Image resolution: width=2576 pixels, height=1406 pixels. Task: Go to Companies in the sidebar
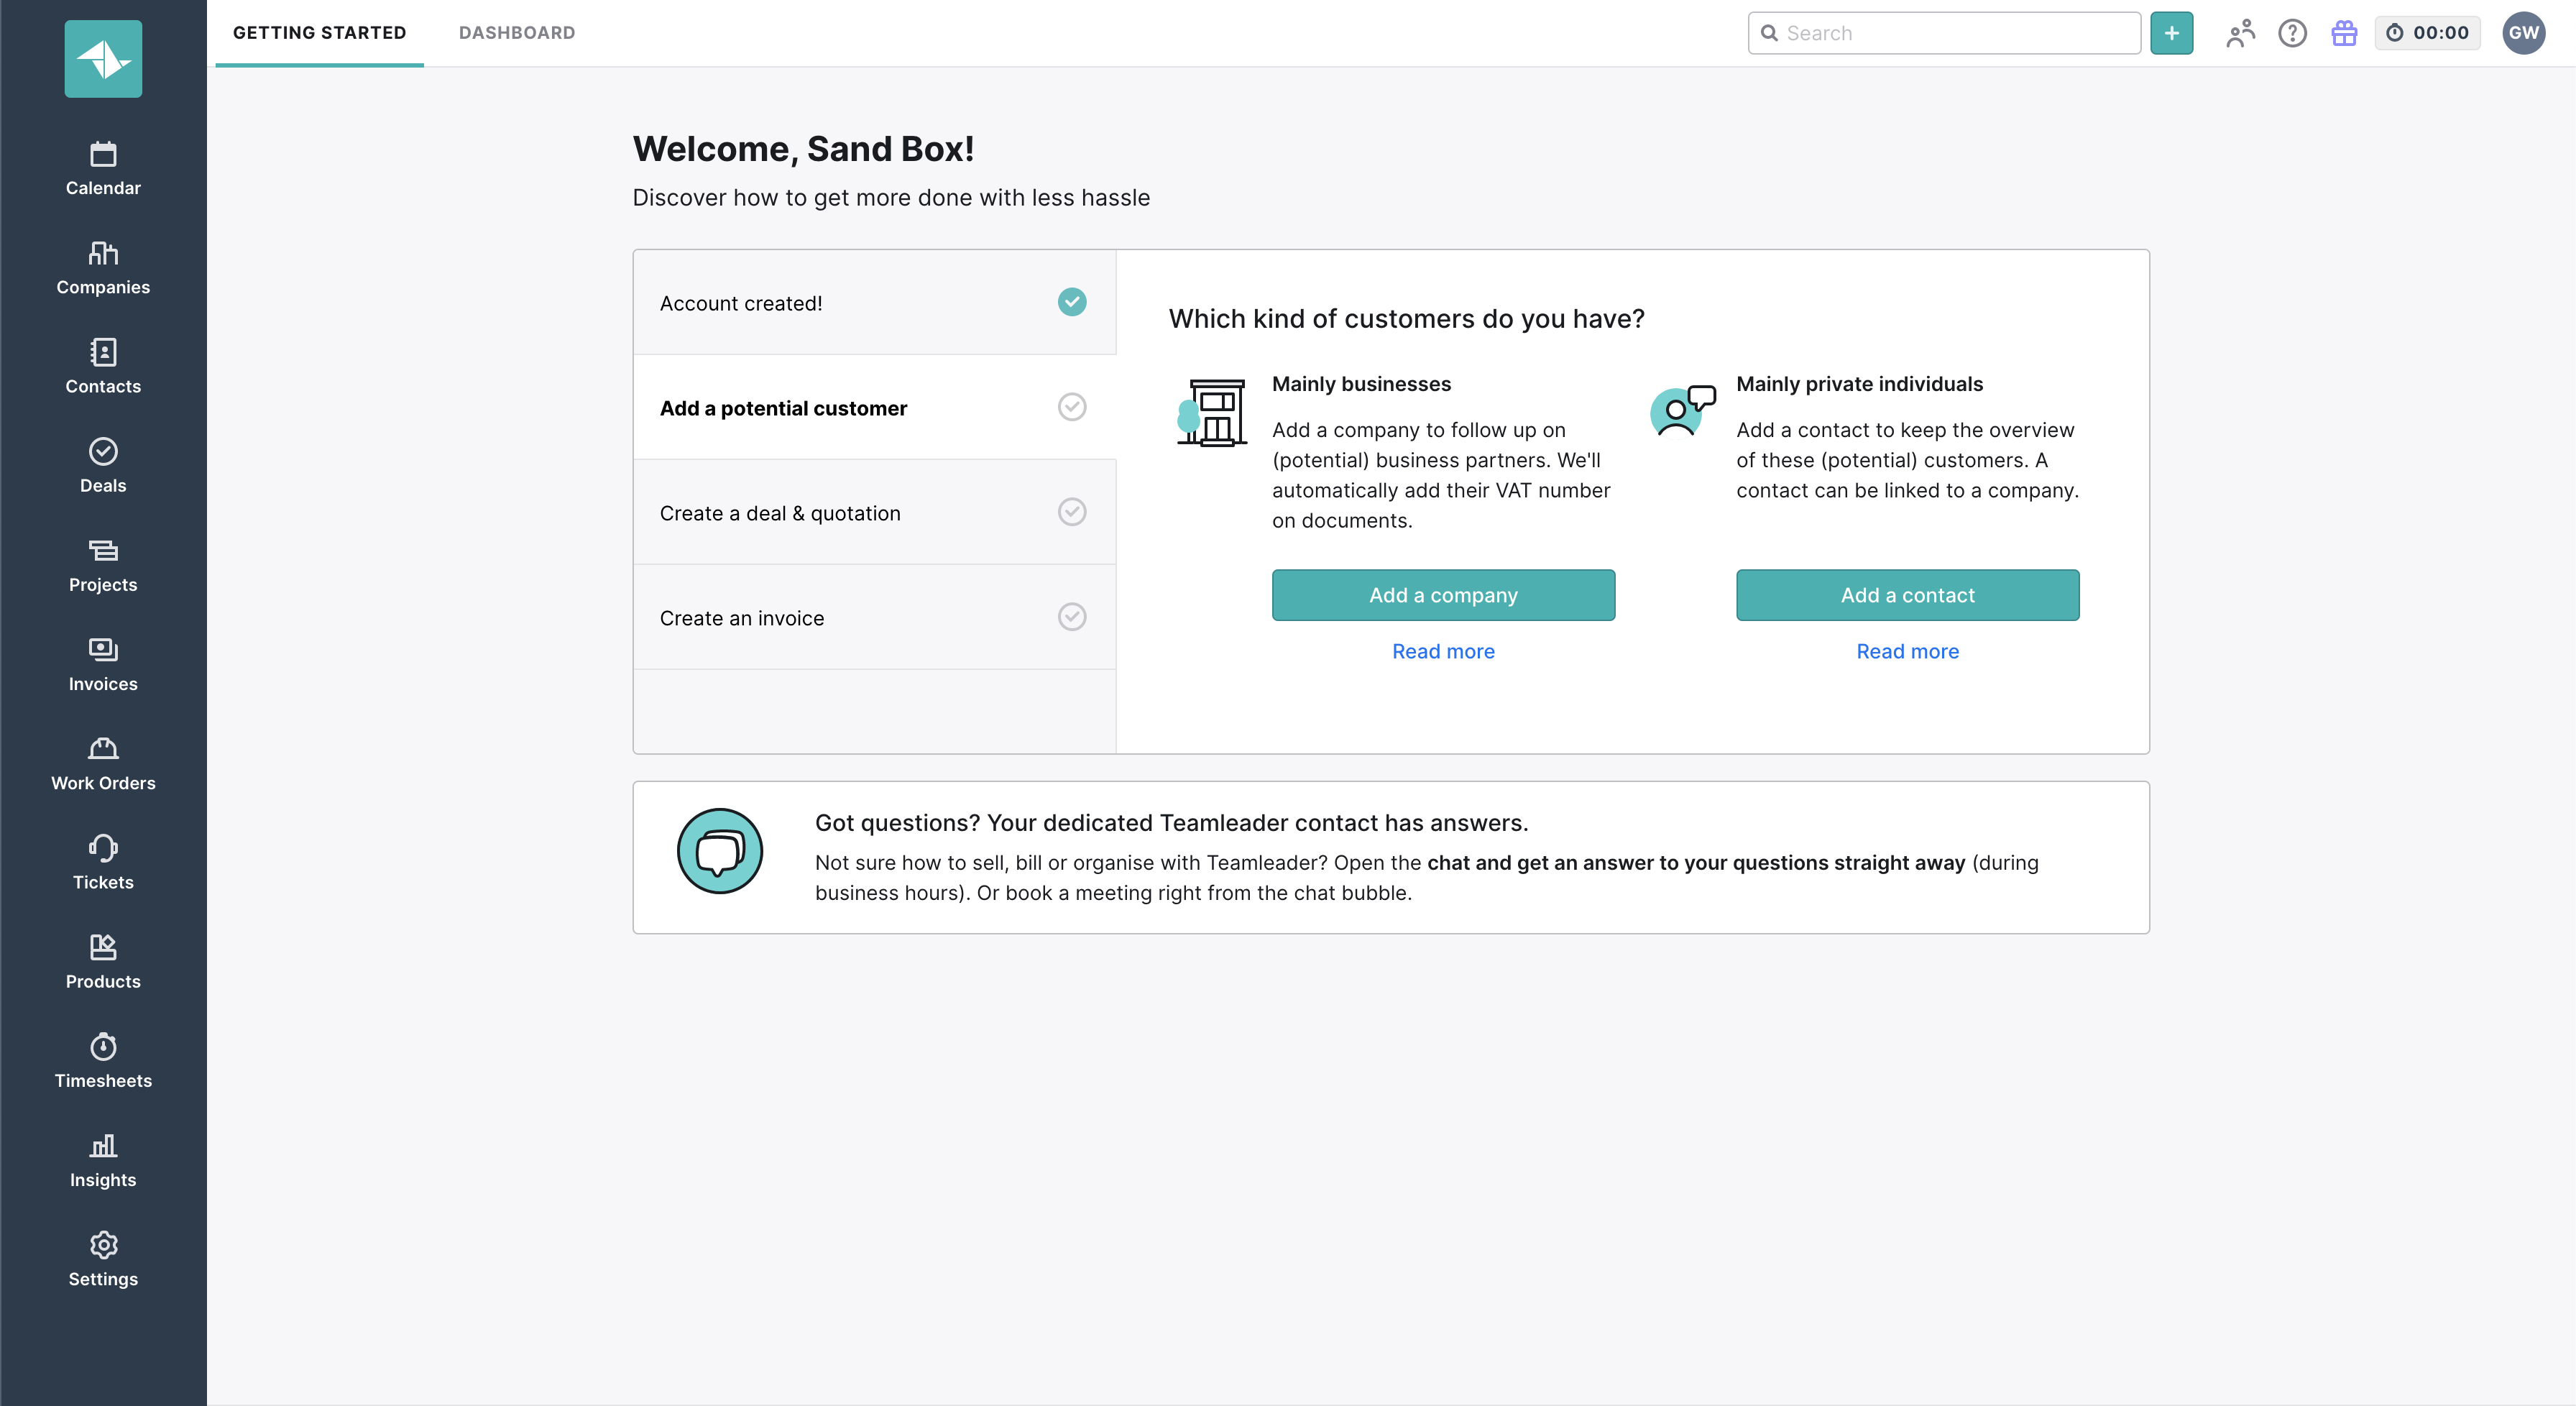click(103, 268)
